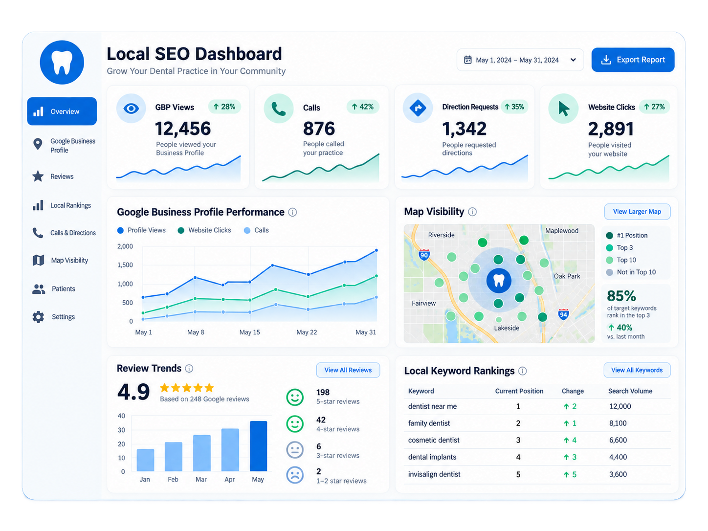Screen dimensions: 708x531
Task: Click the info icon next to Map Visibility
Action: click(472, 212)
